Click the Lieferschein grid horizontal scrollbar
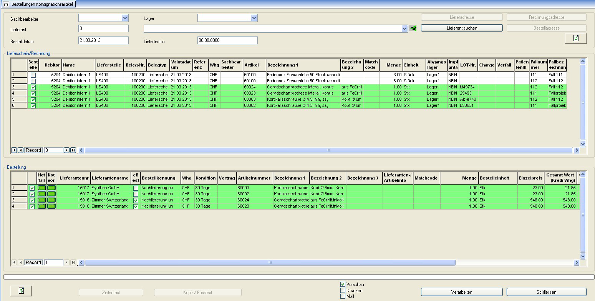Viewport: 595px width, 301px height. [x=328, y=150]
